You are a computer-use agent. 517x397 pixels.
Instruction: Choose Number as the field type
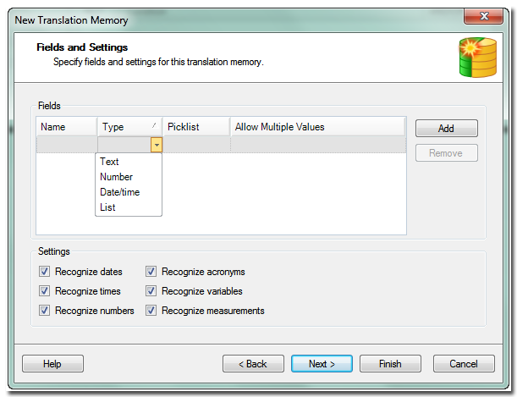click(x=116, y=177)
